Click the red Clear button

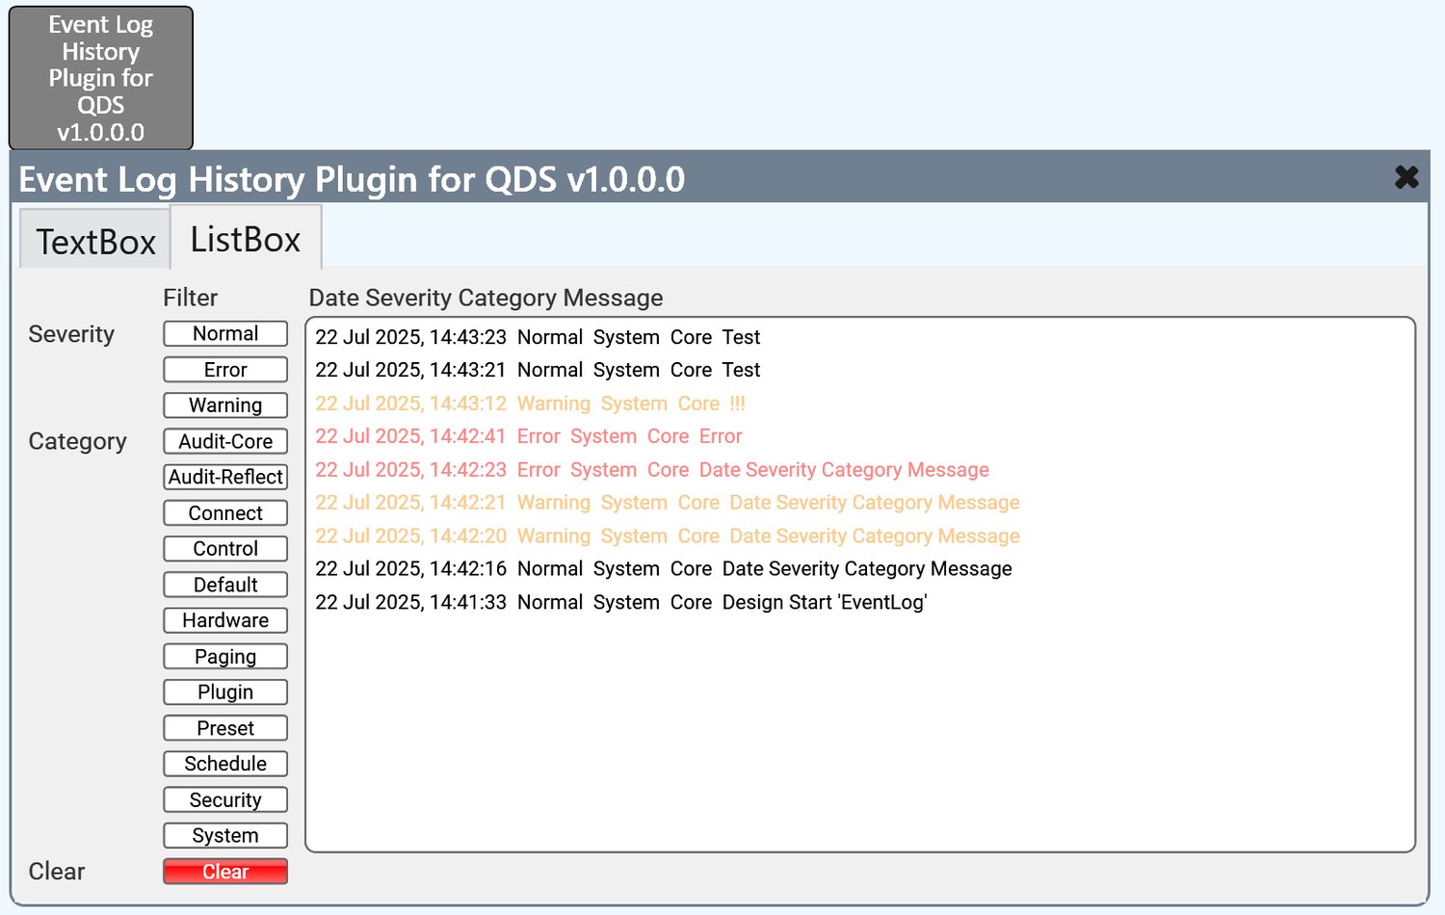[x=225, y=872]
